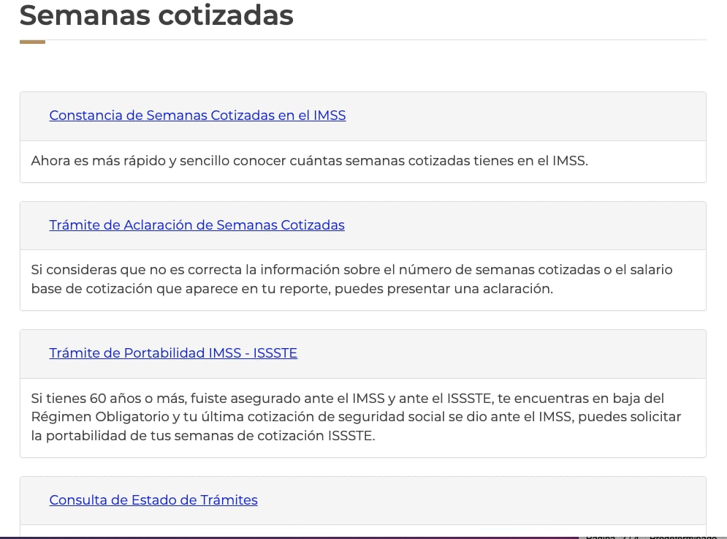Image resolution: width=727 pixels, height=539 pixels.
Task: Click the gold accent bar below the title
Action: [31, 42]
